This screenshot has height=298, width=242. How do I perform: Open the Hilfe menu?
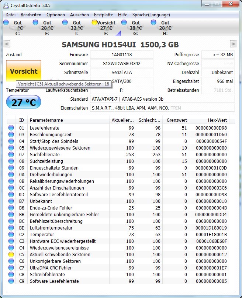coord(122,15)
